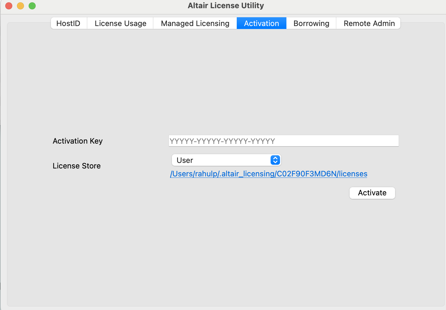Select the User option shown in dropdown

click(184, 160)
